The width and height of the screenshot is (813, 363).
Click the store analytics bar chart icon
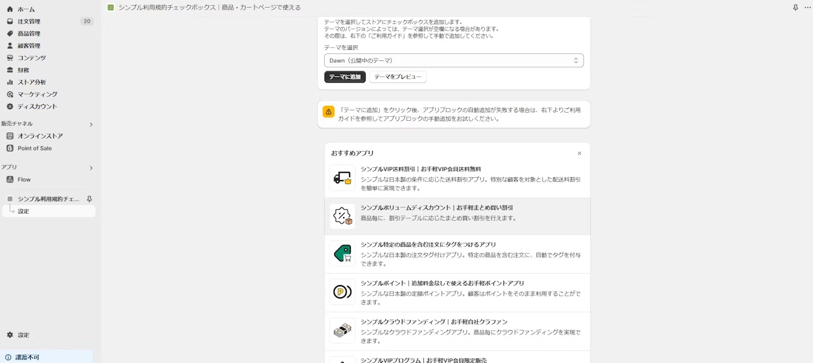pyautogui.click(x=10, y=82)
